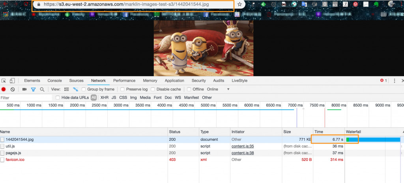Open the apps grid in bookmarks bar

pyautogui.click(x=6, y=14)
